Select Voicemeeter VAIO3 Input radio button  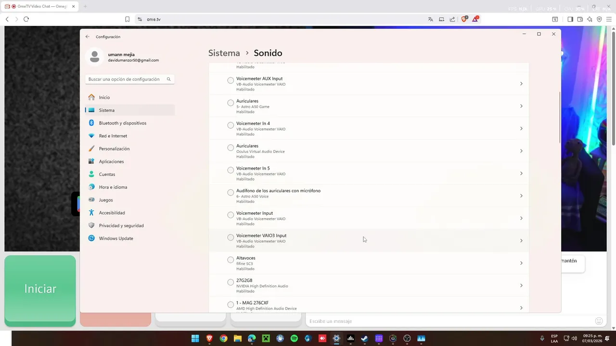[x=231, y=237]
